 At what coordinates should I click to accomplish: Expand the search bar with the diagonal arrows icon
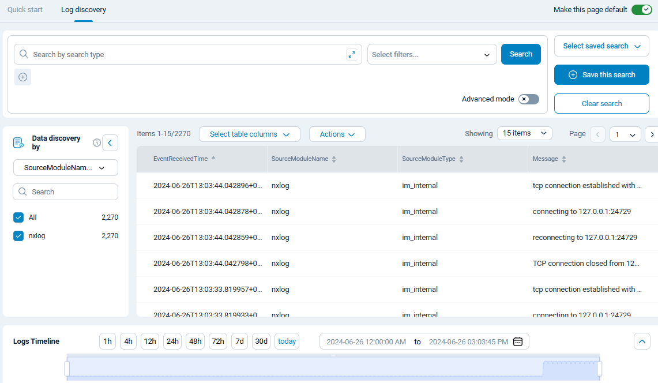click(352, 54)
